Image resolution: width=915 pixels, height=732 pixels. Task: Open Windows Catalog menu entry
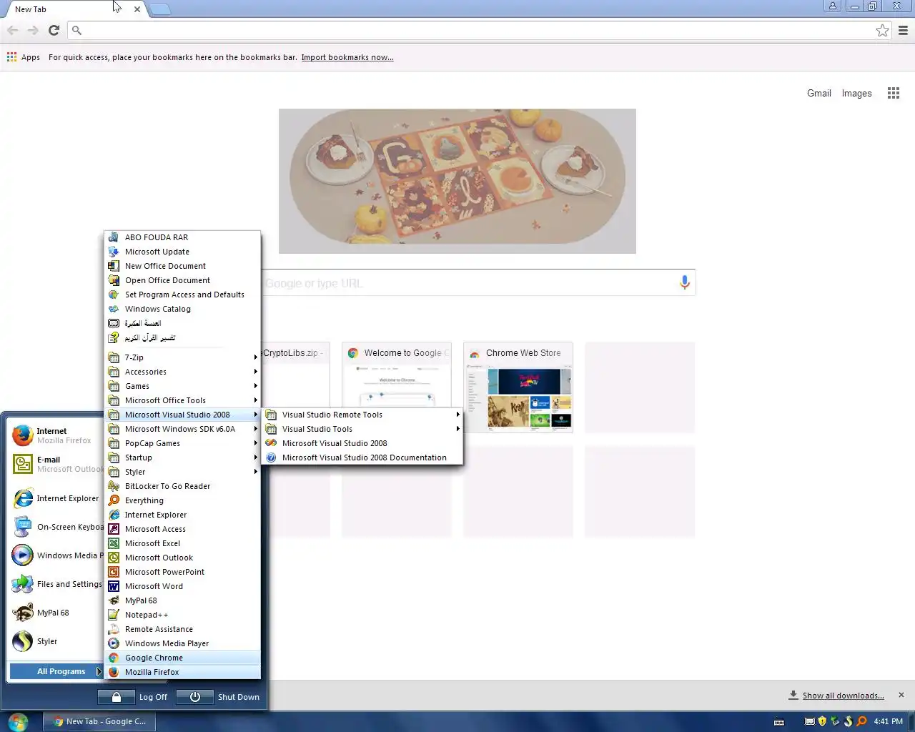(x=182, y=309)
